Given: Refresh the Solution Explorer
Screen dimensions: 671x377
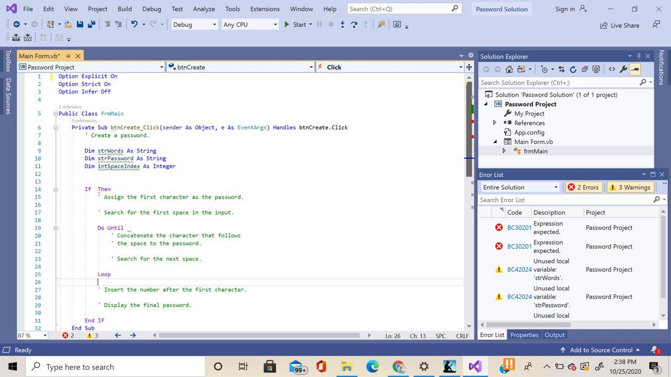Looking at the screenshot, I should pos(573,70).
